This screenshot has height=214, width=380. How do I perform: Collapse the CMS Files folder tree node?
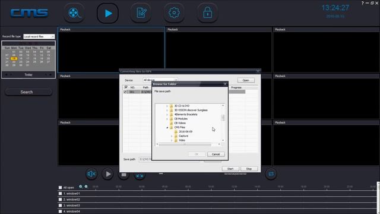click(x=167, y=127)
